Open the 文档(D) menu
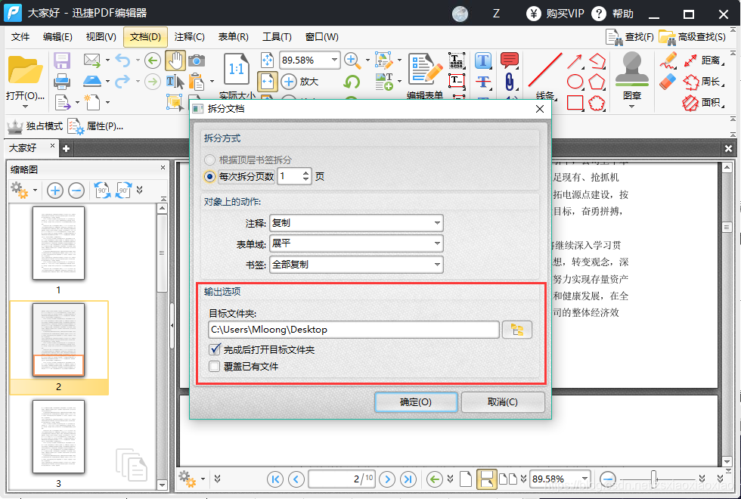 [145, 37]
